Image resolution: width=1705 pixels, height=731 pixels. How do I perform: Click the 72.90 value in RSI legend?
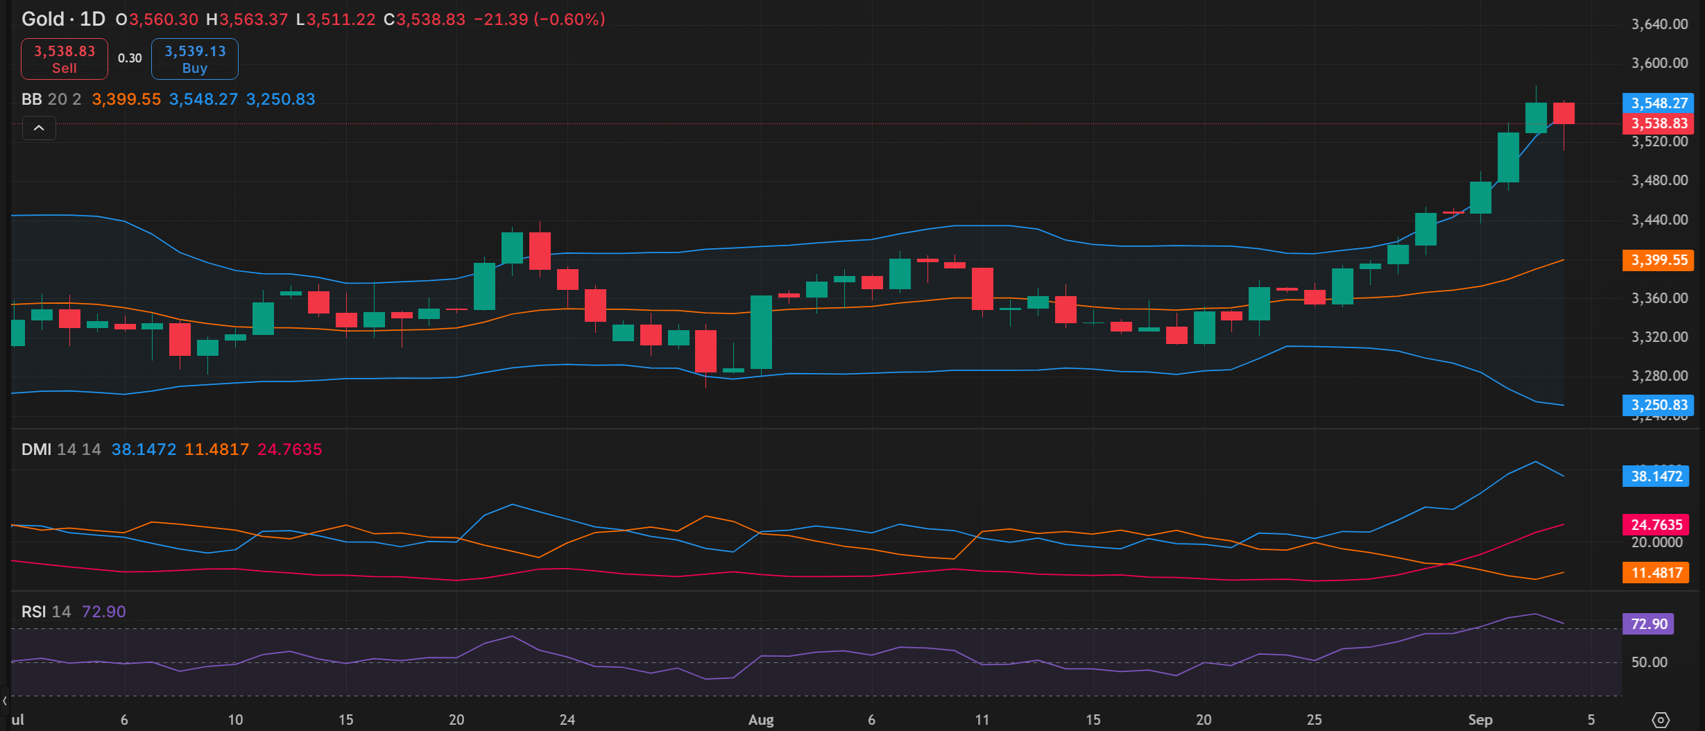(104, 612)
